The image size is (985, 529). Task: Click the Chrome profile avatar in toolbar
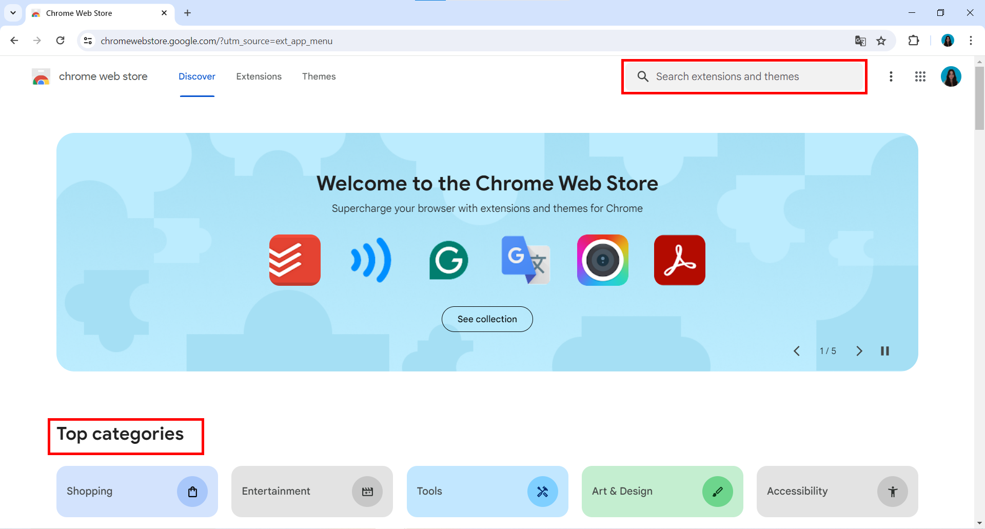pyautogui.click(x=948, y=41)
